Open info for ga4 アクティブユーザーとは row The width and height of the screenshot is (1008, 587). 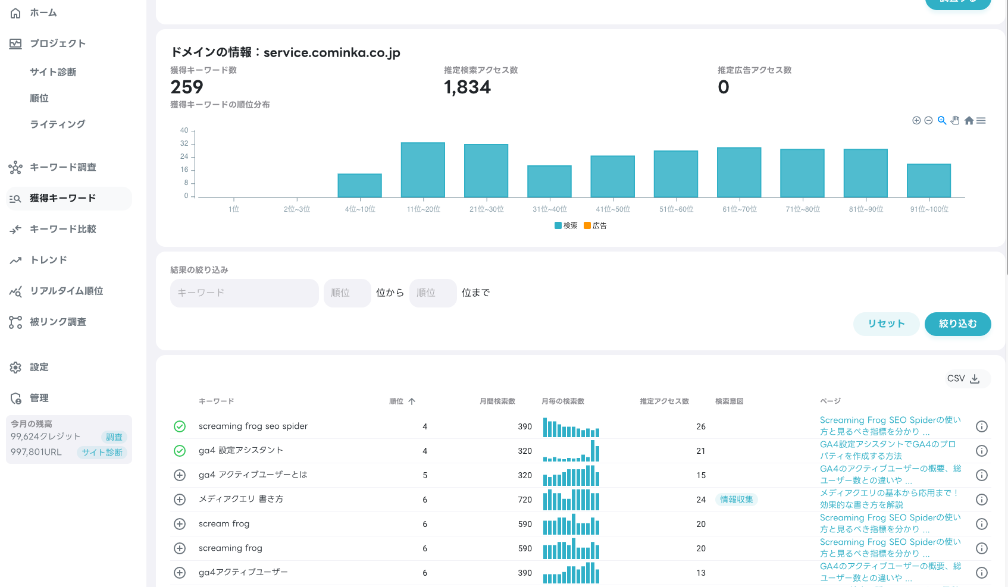coord(982,475)
